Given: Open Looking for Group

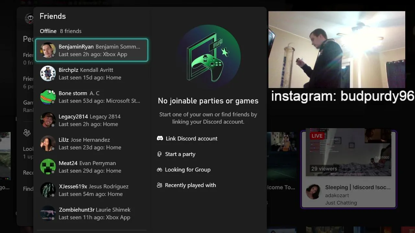Looking at the screenshot, I should click(184, 170).
